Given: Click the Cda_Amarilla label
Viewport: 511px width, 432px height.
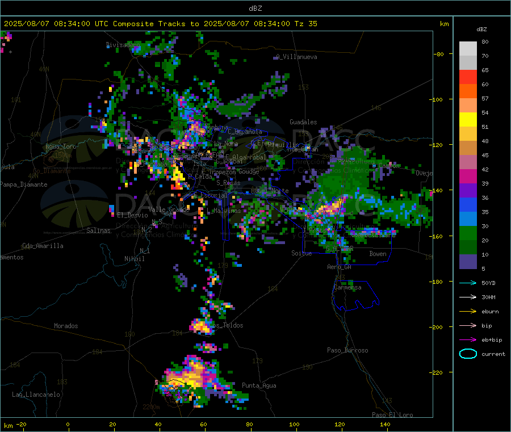Looking at the screenshot, I should (x=43, y=246).
